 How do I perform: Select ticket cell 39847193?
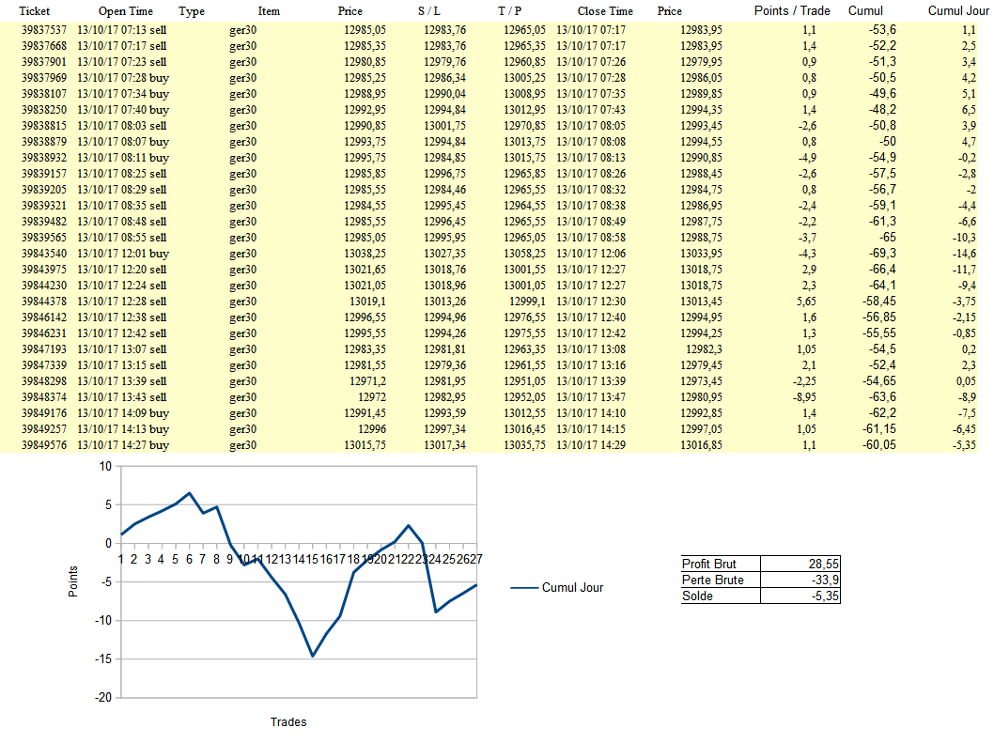(x=44, y=349)
